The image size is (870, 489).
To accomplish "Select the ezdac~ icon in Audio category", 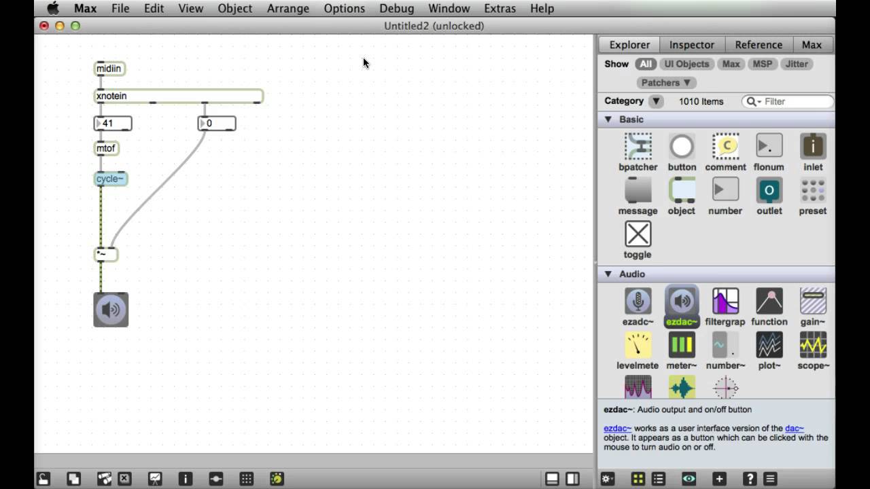I will (x=682, y=301).
